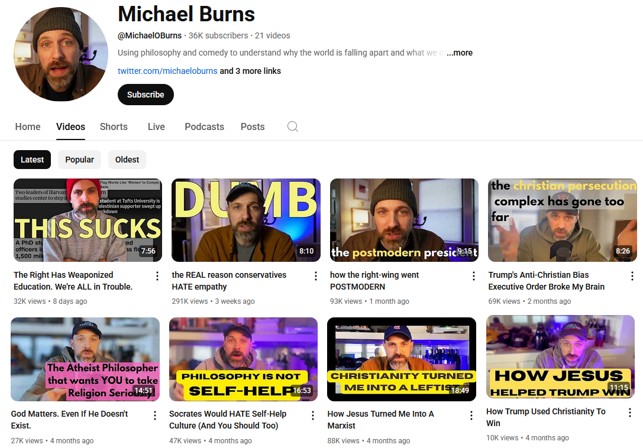Open three-dot menu for 'conservatives HATE empathy' video

(316, 276)
